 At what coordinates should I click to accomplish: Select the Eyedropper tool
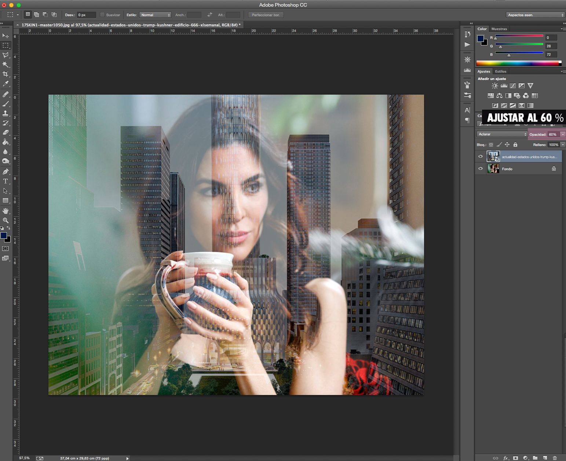6,84
